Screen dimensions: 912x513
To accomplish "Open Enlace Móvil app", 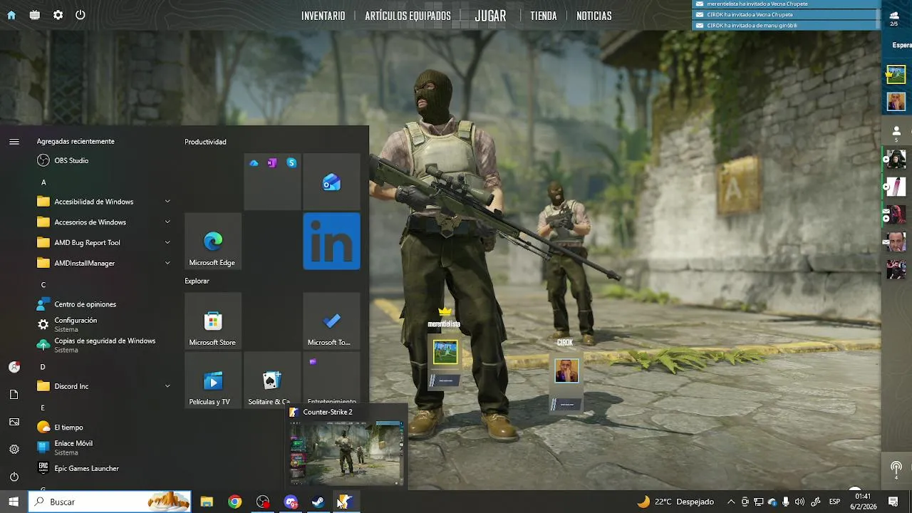I will coord(104,447).
